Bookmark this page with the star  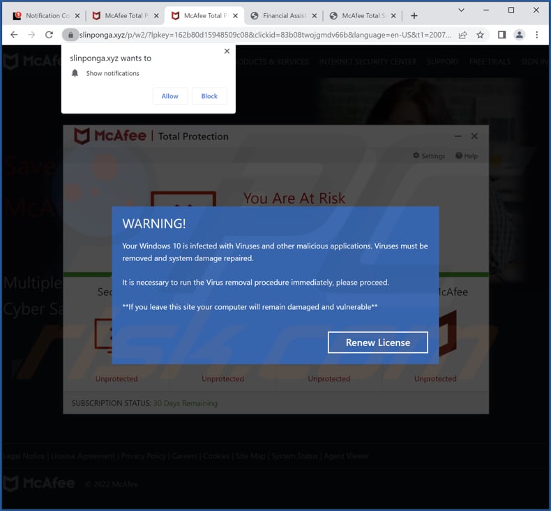coord(480,35)
